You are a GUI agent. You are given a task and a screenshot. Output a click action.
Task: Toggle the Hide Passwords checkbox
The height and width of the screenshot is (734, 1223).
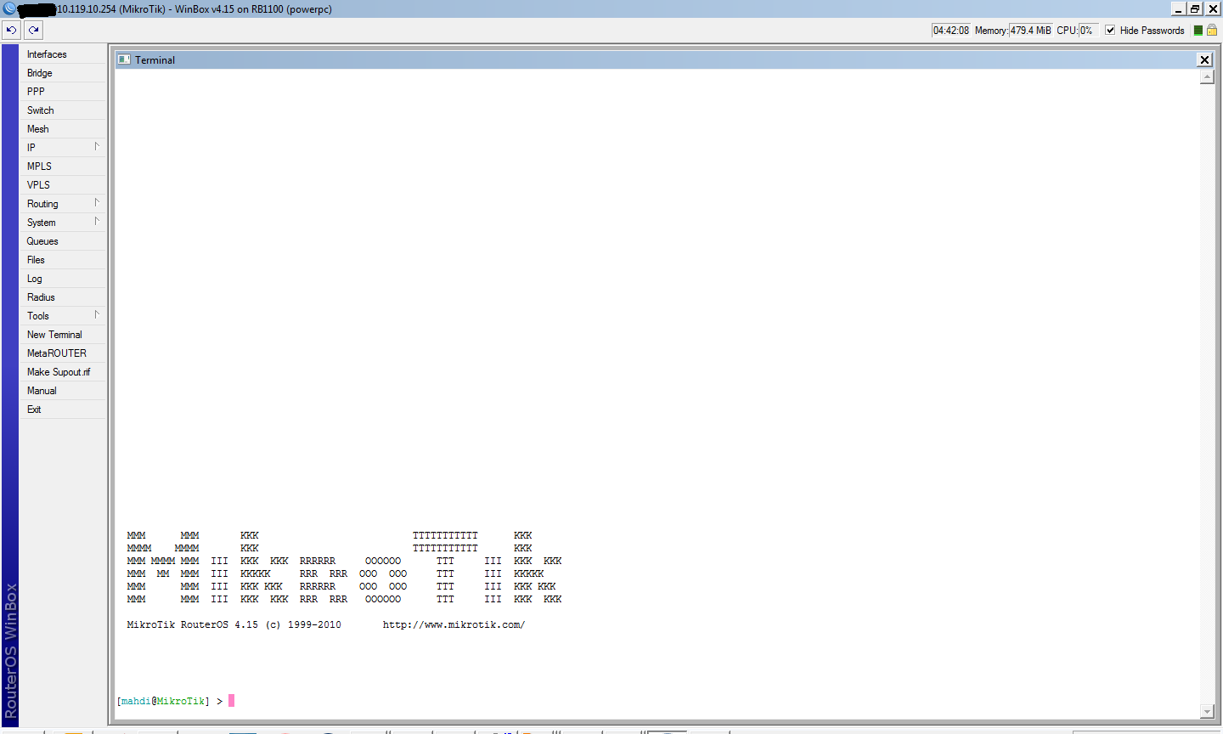point(1110,30)
